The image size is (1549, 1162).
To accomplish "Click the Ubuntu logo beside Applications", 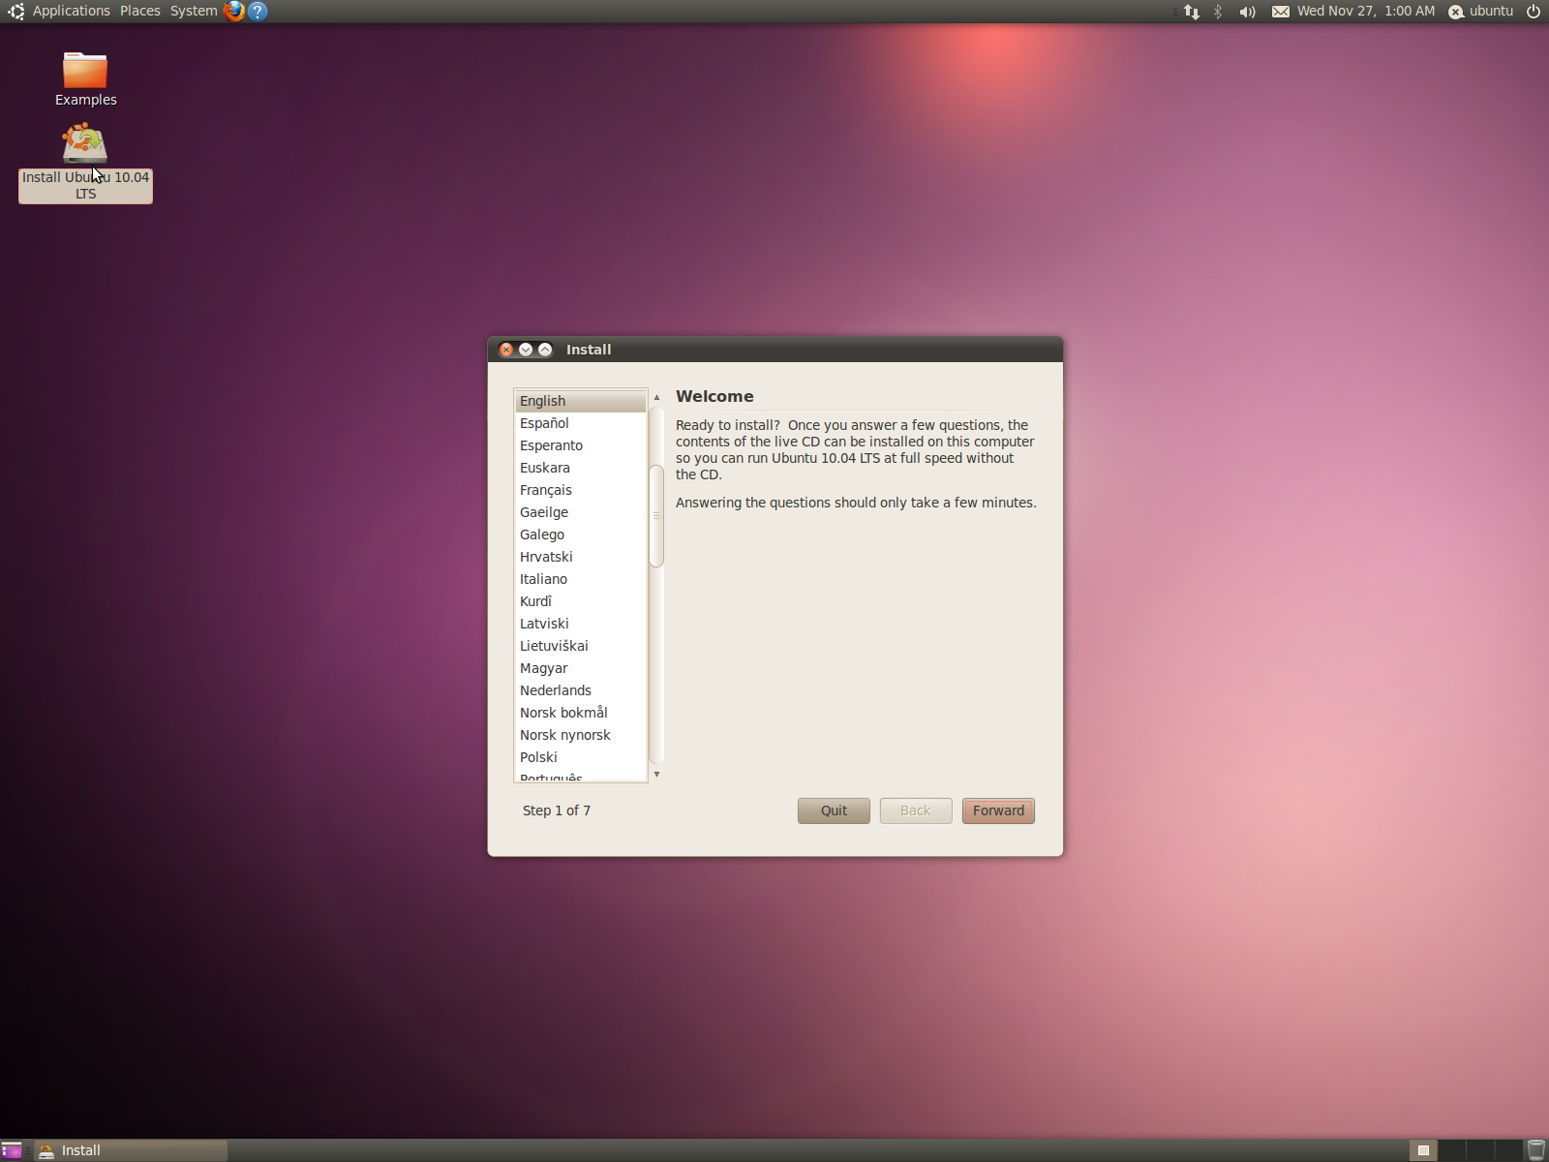I will point(15,11).
